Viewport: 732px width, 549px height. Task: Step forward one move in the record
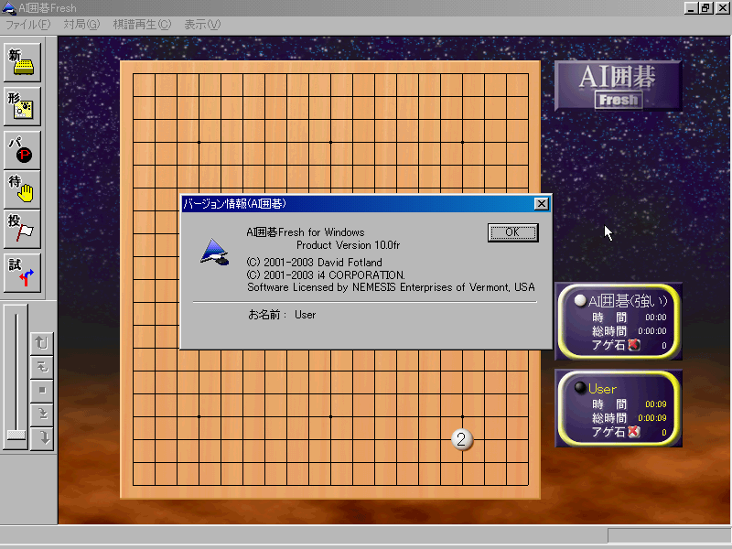[42, 414]
